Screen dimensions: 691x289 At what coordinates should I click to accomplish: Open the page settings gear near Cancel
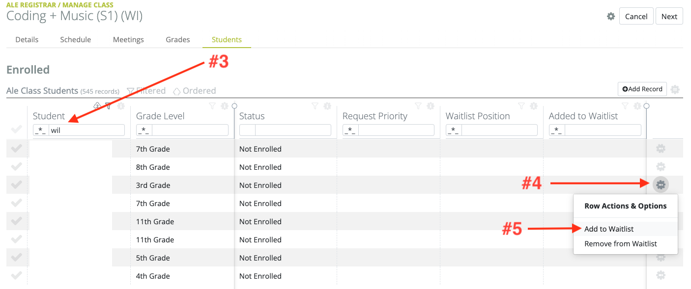(x=610, y=16)
